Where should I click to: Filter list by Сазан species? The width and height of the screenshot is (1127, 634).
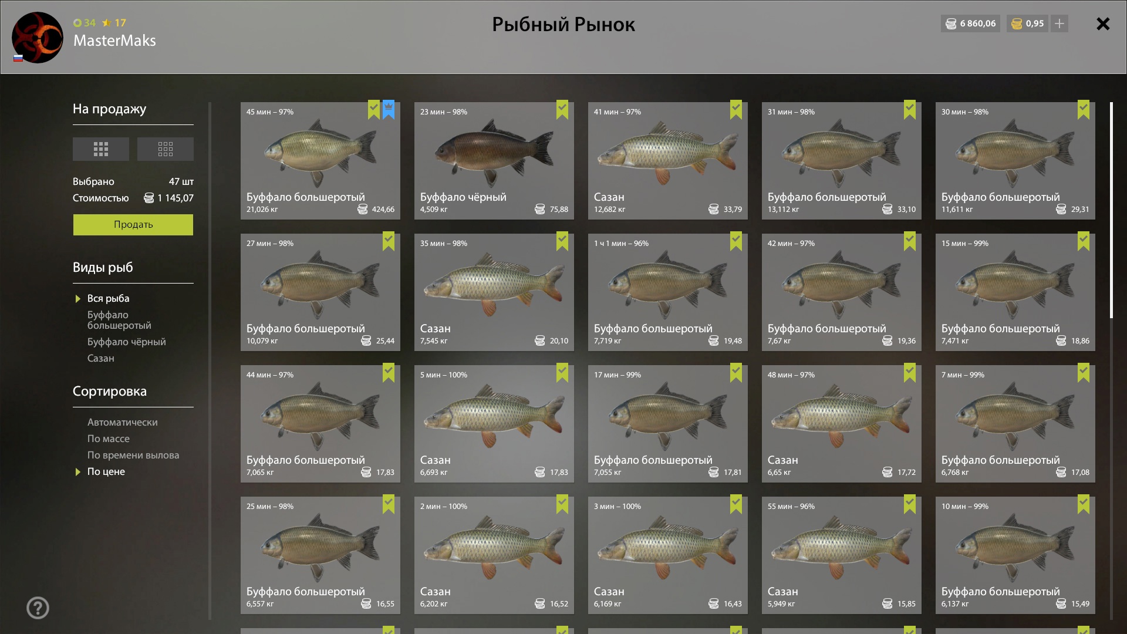[x=101, y=358]
